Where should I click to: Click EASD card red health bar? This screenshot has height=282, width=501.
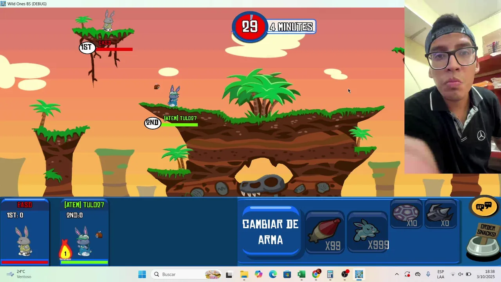[25, 262]
